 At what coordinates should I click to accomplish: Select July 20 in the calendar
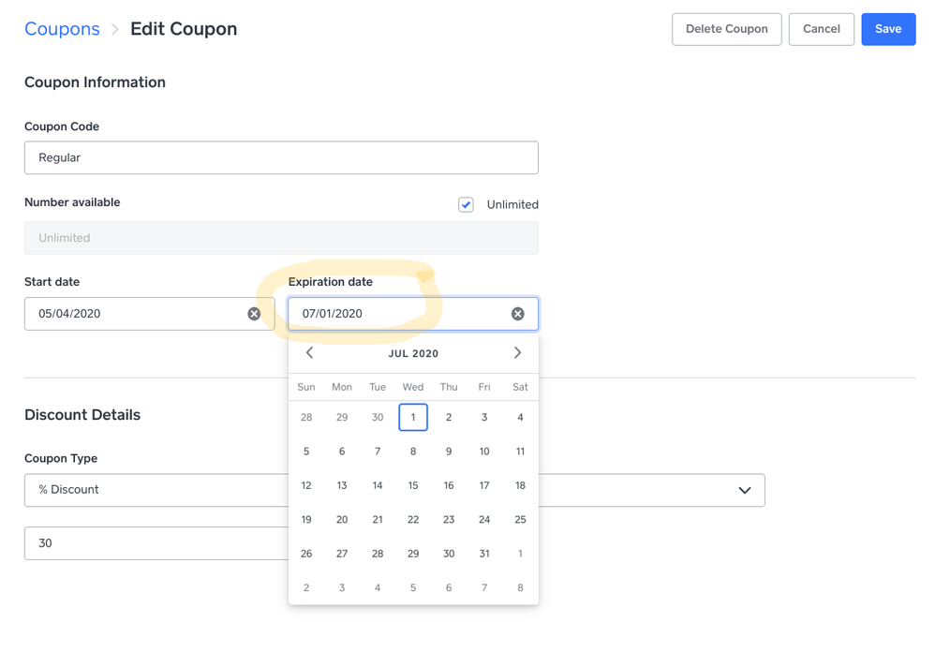pyautogui.click(x=342, y=519)
